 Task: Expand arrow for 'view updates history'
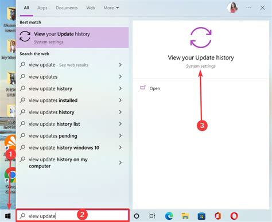pyautogui.click(x=121, y=112)
